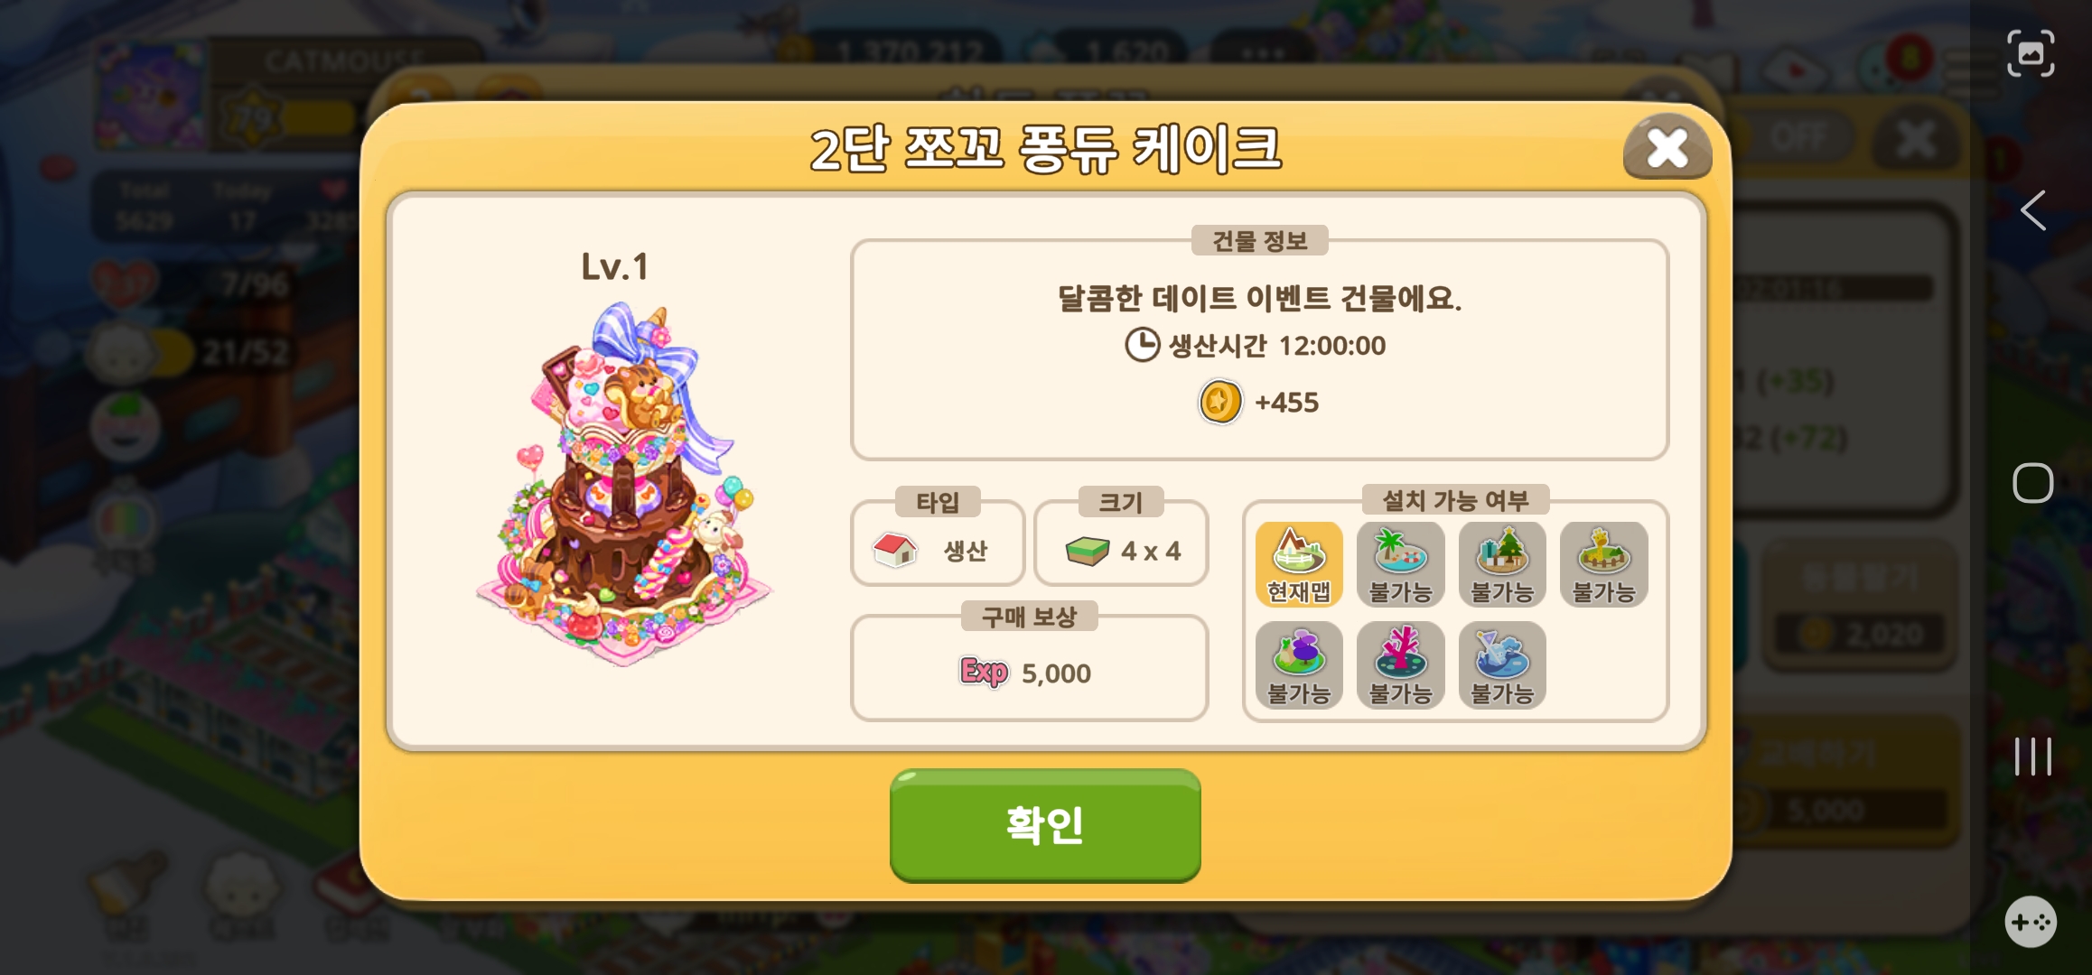The height and width of the screenshot is (975, 2092).
Task: Click the green 4 x 4 size tile
Action: click(x=1087, y=551)
